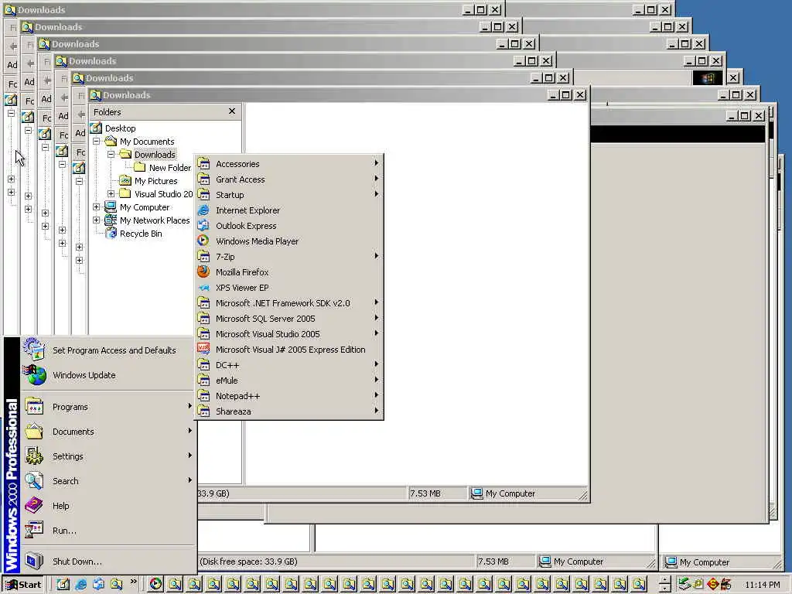Image resolution: width=792 pixels, height=594 pixels.
Task: Click the Visual J# 2005 red icon
Action: click(203, 349)
